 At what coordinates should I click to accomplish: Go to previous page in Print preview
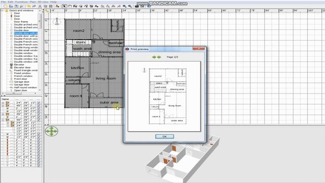(x=154, y=57)
